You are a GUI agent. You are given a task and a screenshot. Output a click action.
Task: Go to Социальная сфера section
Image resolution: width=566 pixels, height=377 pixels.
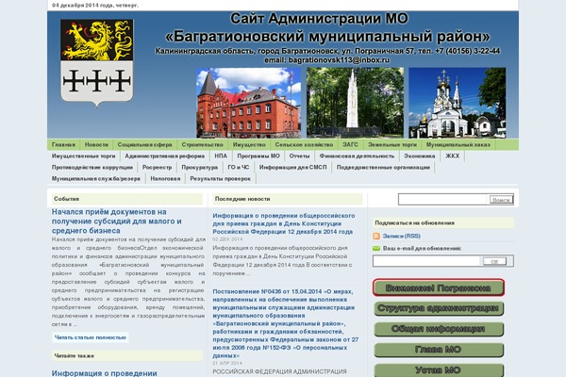[x=144, y=144]
